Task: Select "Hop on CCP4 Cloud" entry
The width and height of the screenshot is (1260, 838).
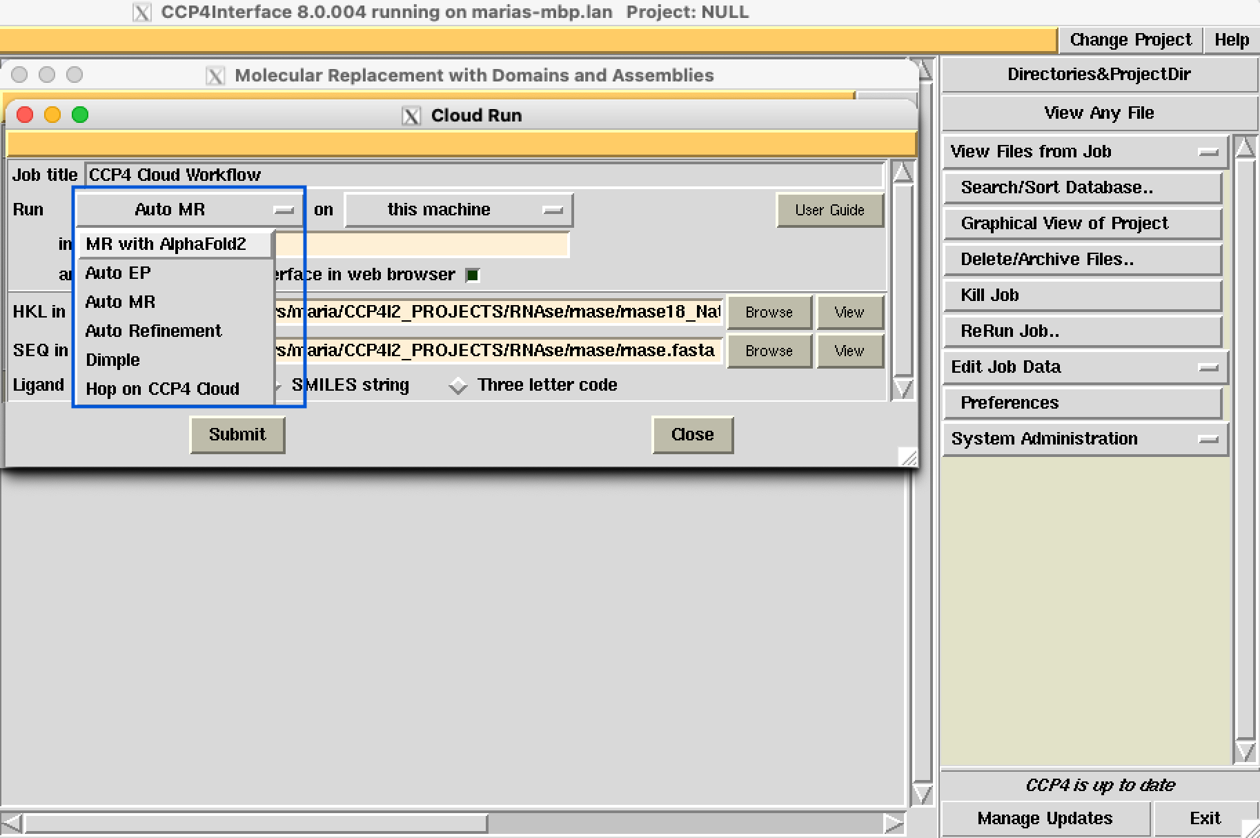Action: [x=163, y=389]
